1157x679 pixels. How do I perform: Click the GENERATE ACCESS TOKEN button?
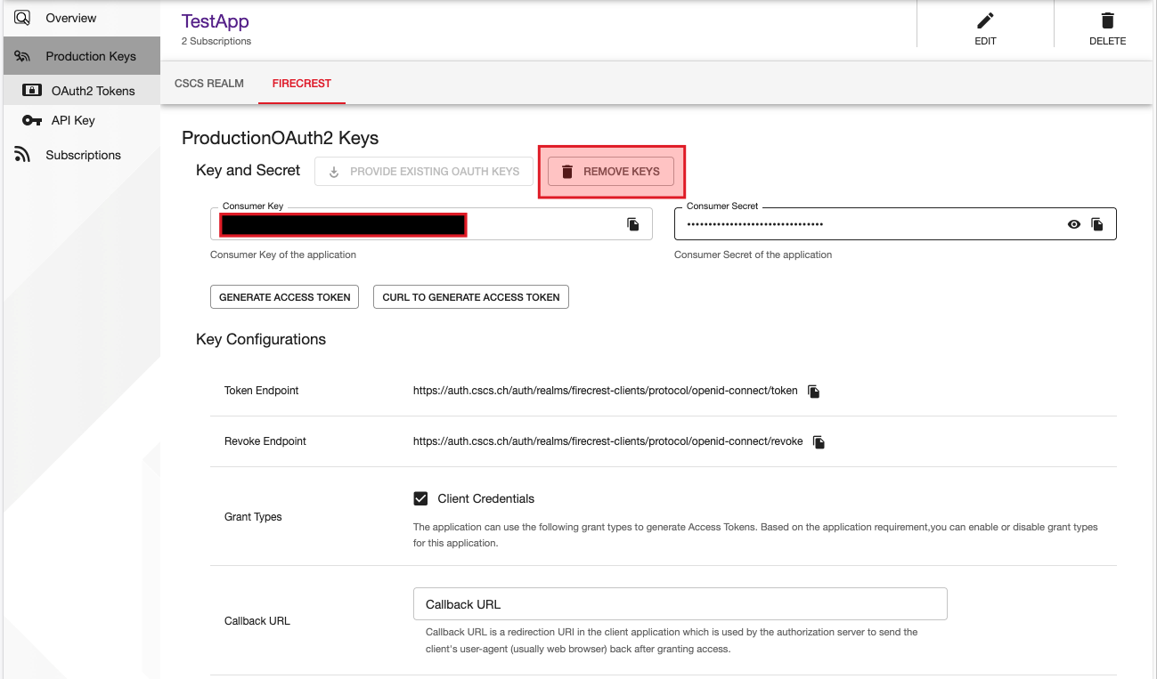pyautogui.click(x=284, y=296)
